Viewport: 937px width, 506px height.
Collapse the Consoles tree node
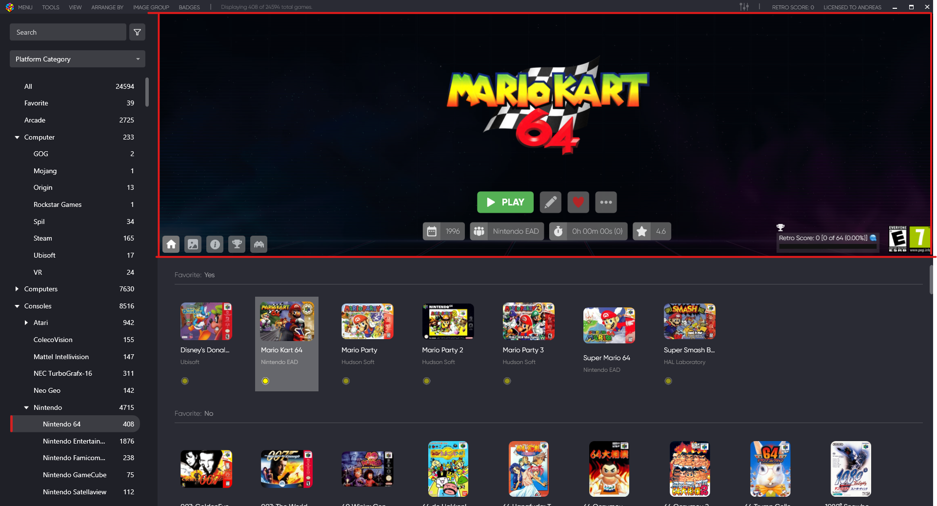[x=17, y=306]
